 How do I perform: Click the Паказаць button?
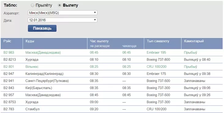tap(42, 28)
